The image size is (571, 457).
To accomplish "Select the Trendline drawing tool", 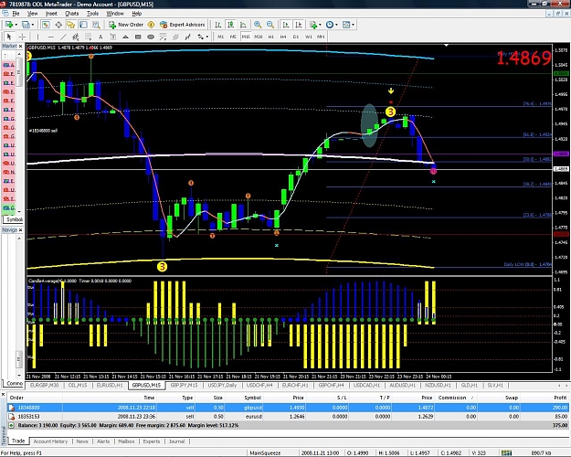I will click(63, 37).
